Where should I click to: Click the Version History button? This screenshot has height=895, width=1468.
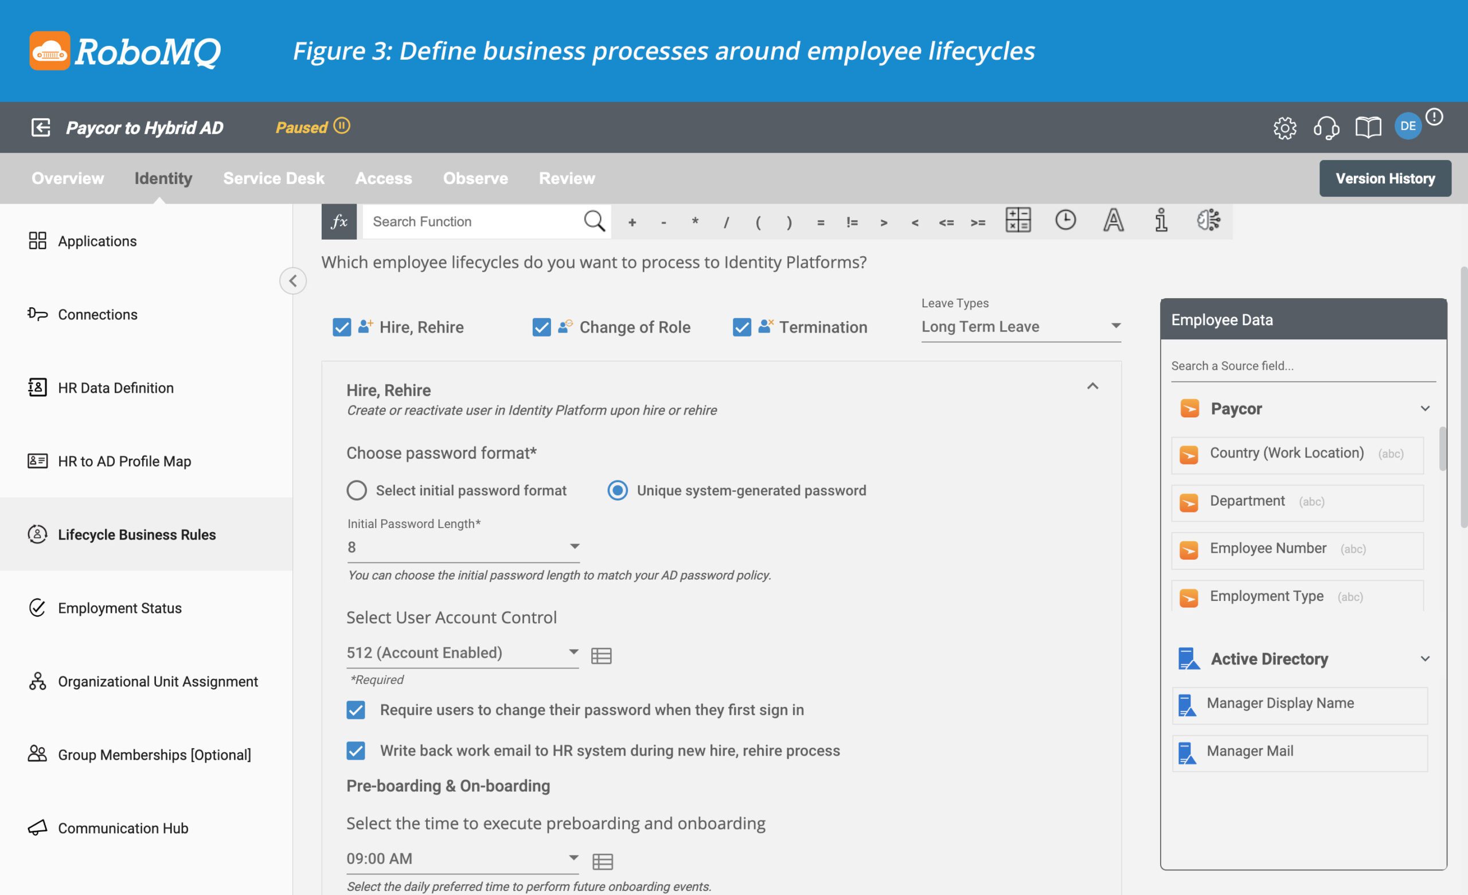tap(1385, 178)
